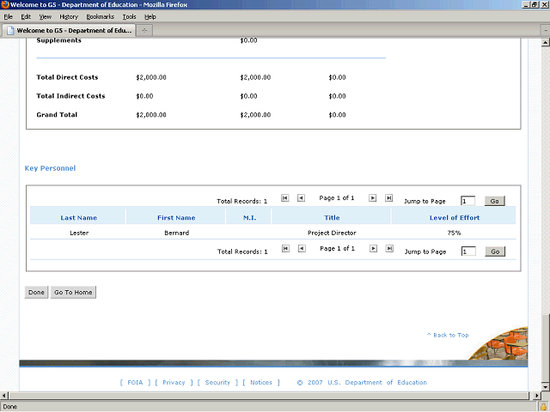Click the top last-page pagination icon
Image resolution: width=550 pixels, height=412 pixels.
pos(389,198)
